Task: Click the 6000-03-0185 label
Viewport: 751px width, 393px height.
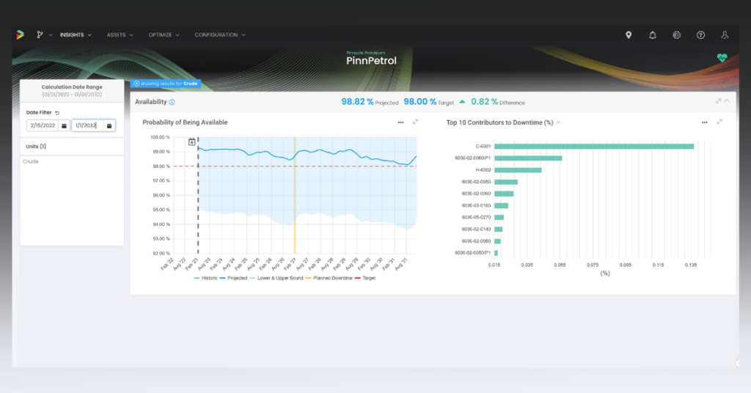Action: [x=476, y=206]
